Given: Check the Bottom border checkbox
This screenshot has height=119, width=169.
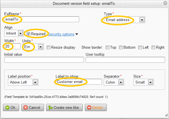Looking at the screenshot, I should click(x=121, y=48).
